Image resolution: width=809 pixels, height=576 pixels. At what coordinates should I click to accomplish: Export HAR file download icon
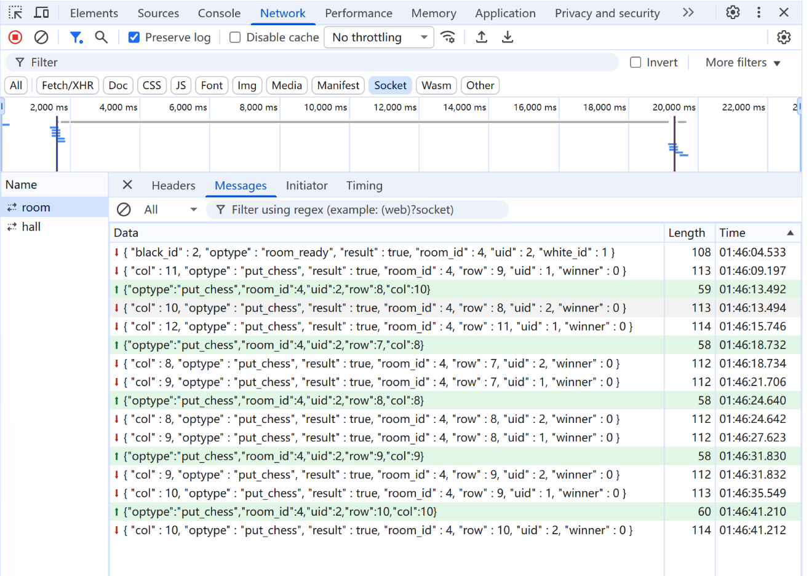(x=508, y=37)
